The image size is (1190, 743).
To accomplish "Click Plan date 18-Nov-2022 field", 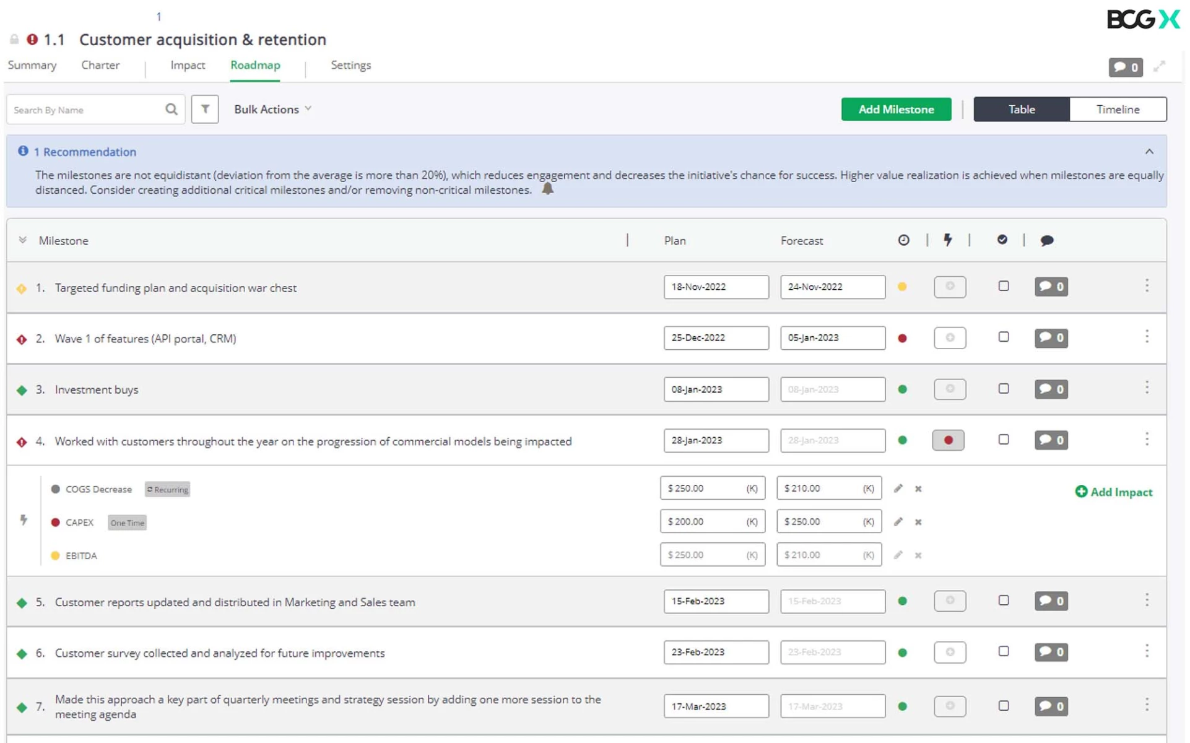I will tap(716, 287).
